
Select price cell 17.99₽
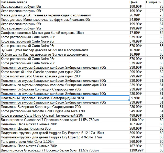[137, 33]
